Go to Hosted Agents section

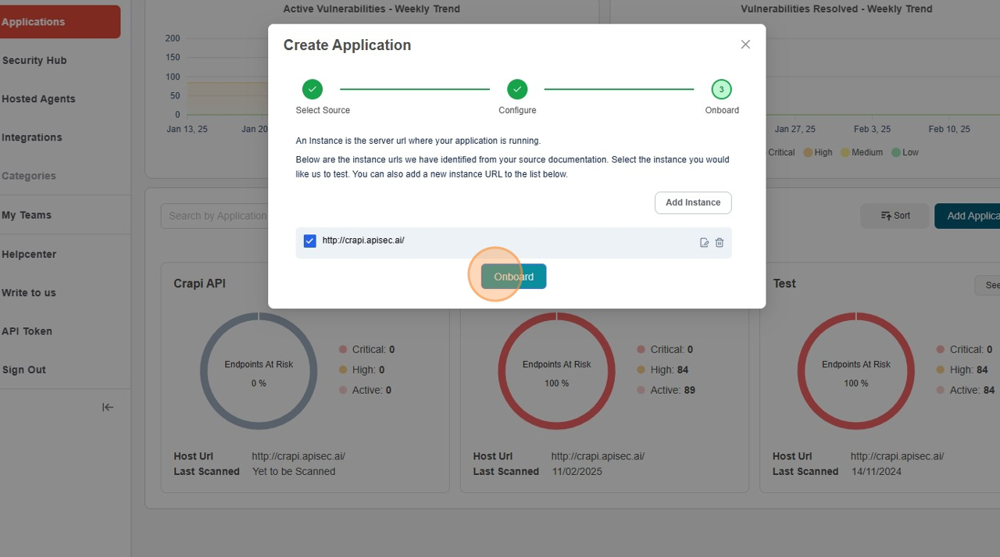tap(39, 99)
